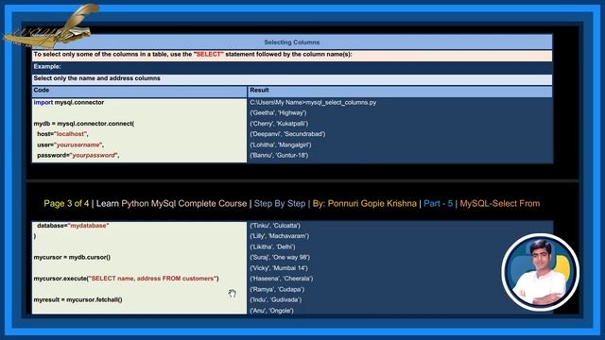Click 'Part - 5' in the banner
Viewport: 605px width, 340px height.
tap(438, 204)
